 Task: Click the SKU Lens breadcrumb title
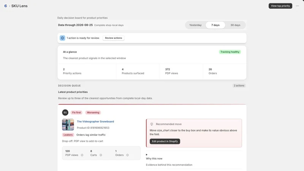19,6
